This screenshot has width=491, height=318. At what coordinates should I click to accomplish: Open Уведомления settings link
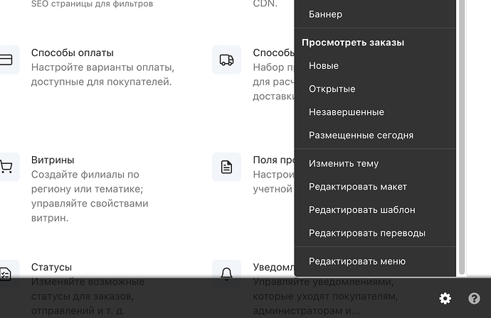273,268
